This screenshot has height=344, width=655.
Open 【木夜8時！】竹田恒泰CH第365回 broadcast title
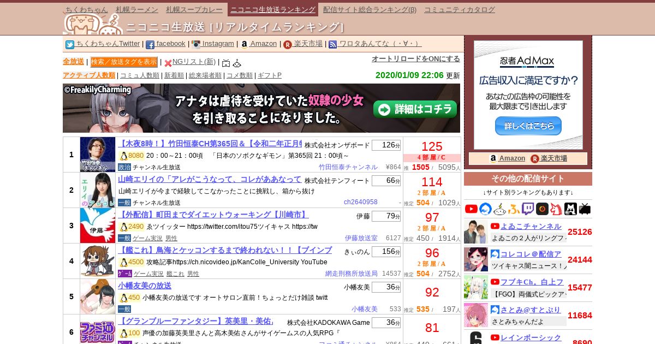tap(210, 144)
